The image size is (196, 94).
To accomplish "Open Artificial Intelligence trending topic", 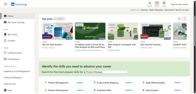I will [13, 77].
